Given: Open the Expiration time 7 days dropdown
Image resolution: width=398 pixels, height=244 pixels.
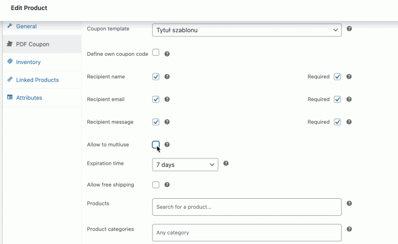Looking at the screenshot, I should 185,165.
